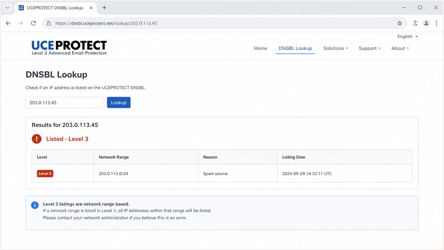Open the browser three-dot menu
The height and width of the screenshot is (250, 444).
click(x=436, y=23)
